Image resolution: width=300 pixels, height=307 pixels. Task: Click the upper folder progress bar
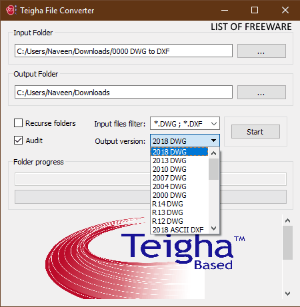click(151, 179)
